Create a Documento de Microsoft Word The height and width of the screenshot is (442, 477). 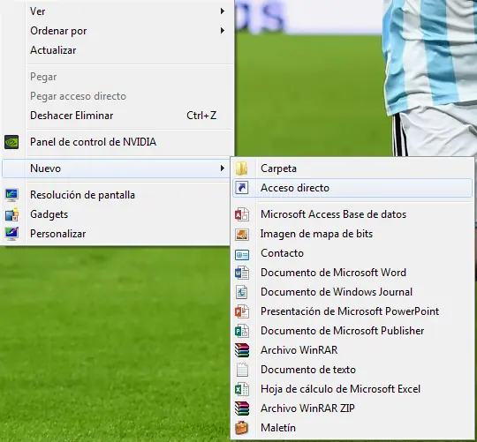(352, 273)
